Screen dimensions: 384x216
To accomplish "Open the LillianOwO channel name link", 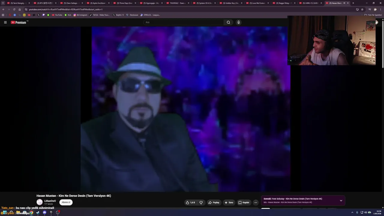I will click(x=50, y=201).
